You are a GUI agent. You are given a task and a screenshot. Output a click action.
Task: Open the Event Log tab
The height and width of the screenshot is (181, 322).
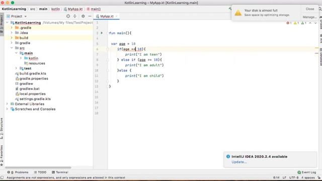[x=306, y=172]
